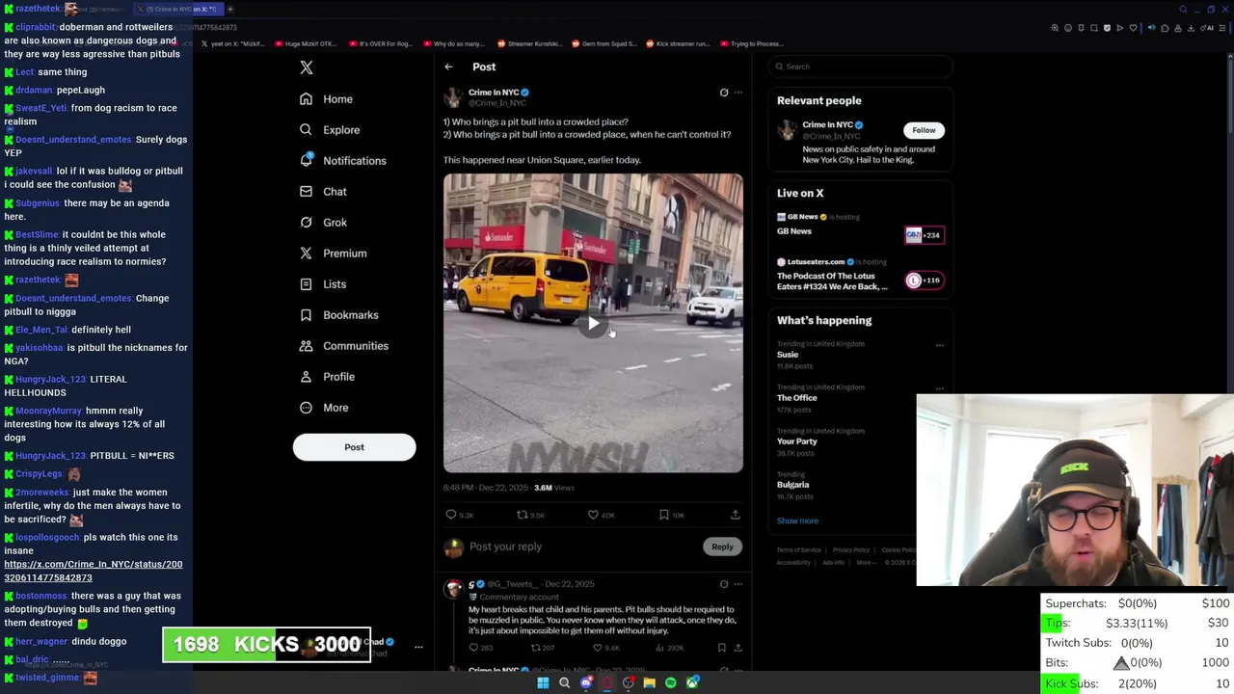The width and height of the screenshot is (1234, 694).
Task: Open Communities in the sidebar
Action: (x=343, y=346)
